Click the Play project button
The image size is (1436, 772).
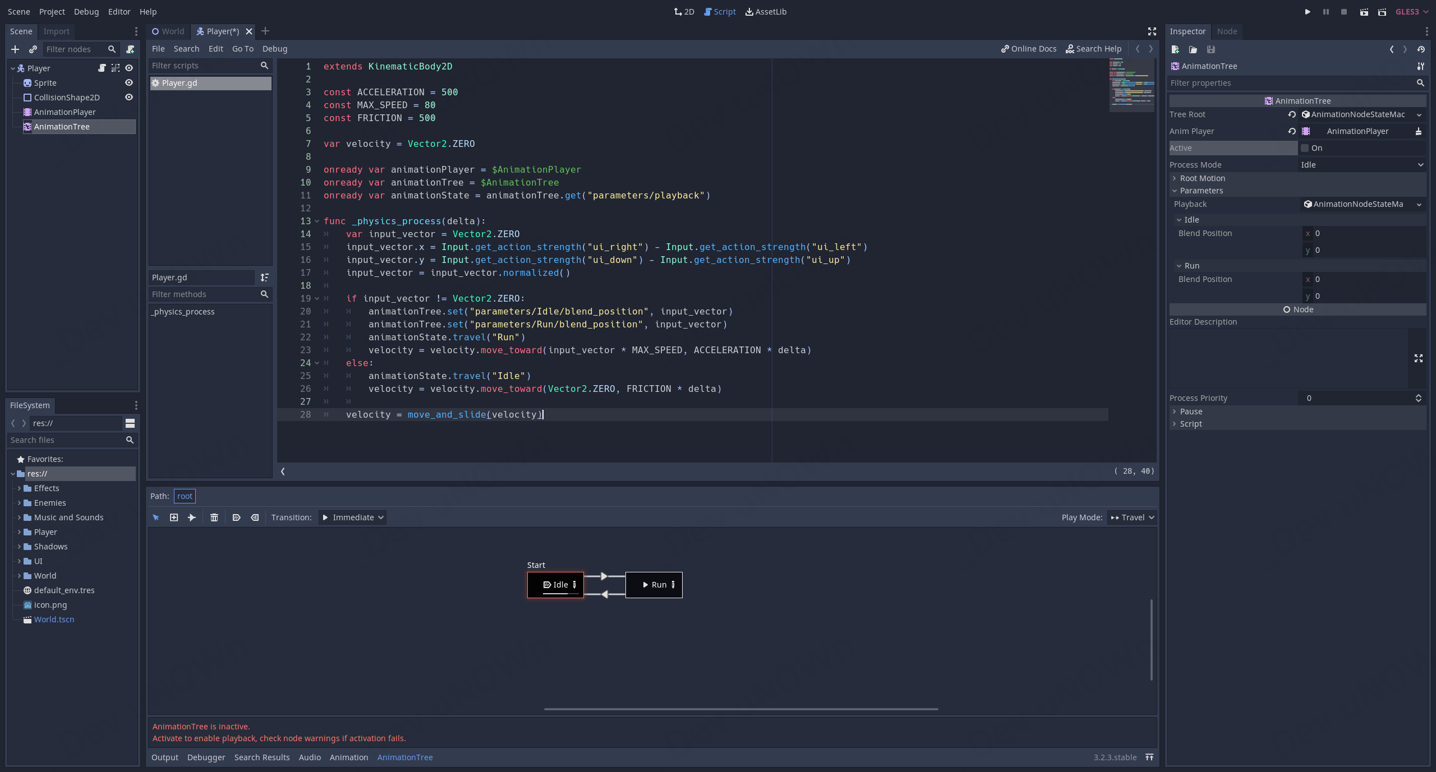click(1308, 12)
